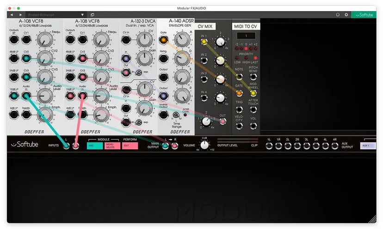Click the Feedb. jack on left VCF8
Viewport: 383px width, 231px height.
tap(26, 115)
